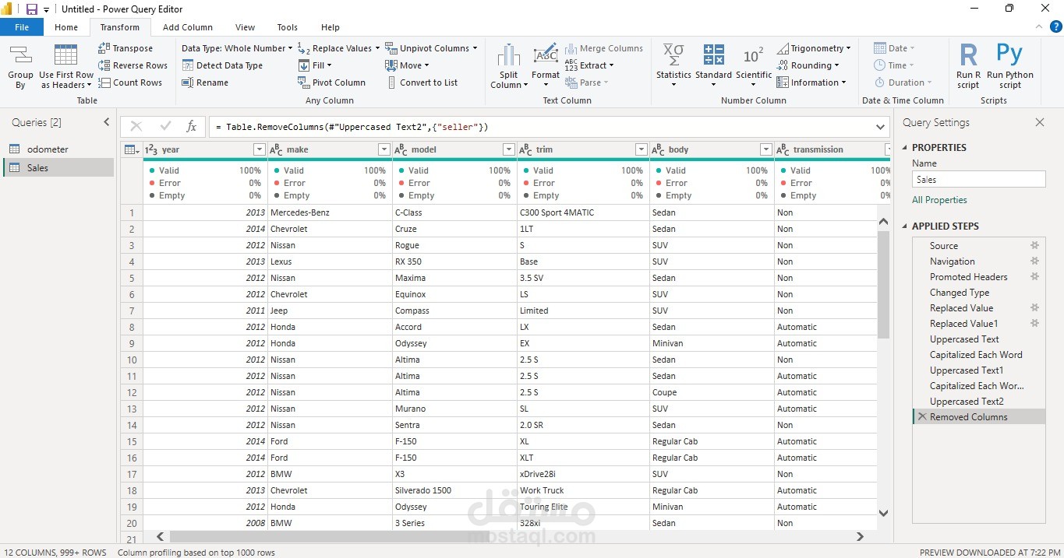Image resolution: width=1064 pixels, height=558 pixels.
Task: Open the Split Column tool
Action: click(509, 66)
